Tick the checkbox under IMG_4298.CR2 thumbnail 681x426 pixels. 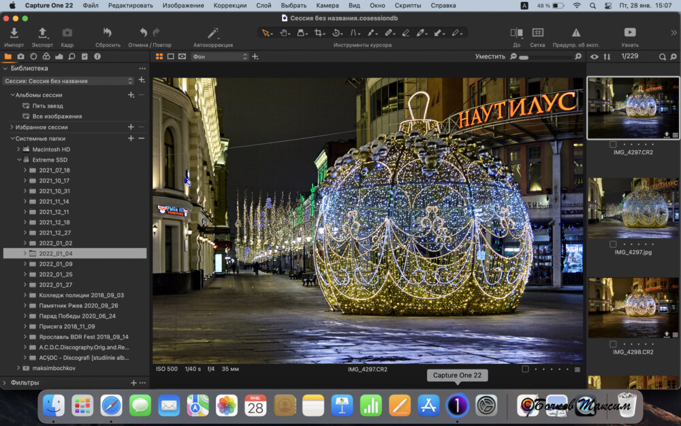tap(613, 344)
